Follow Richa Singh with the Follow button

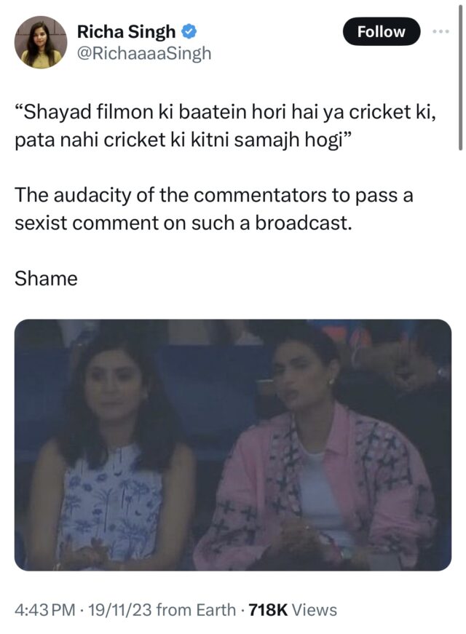pyautogui.click(x=381, y=31)
